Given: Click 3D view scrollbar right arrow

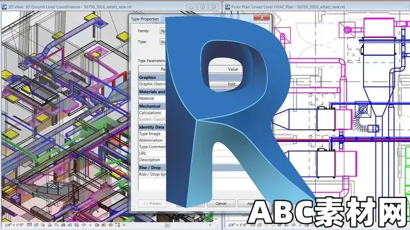Looking at the screenshot, I should point(210,225).
